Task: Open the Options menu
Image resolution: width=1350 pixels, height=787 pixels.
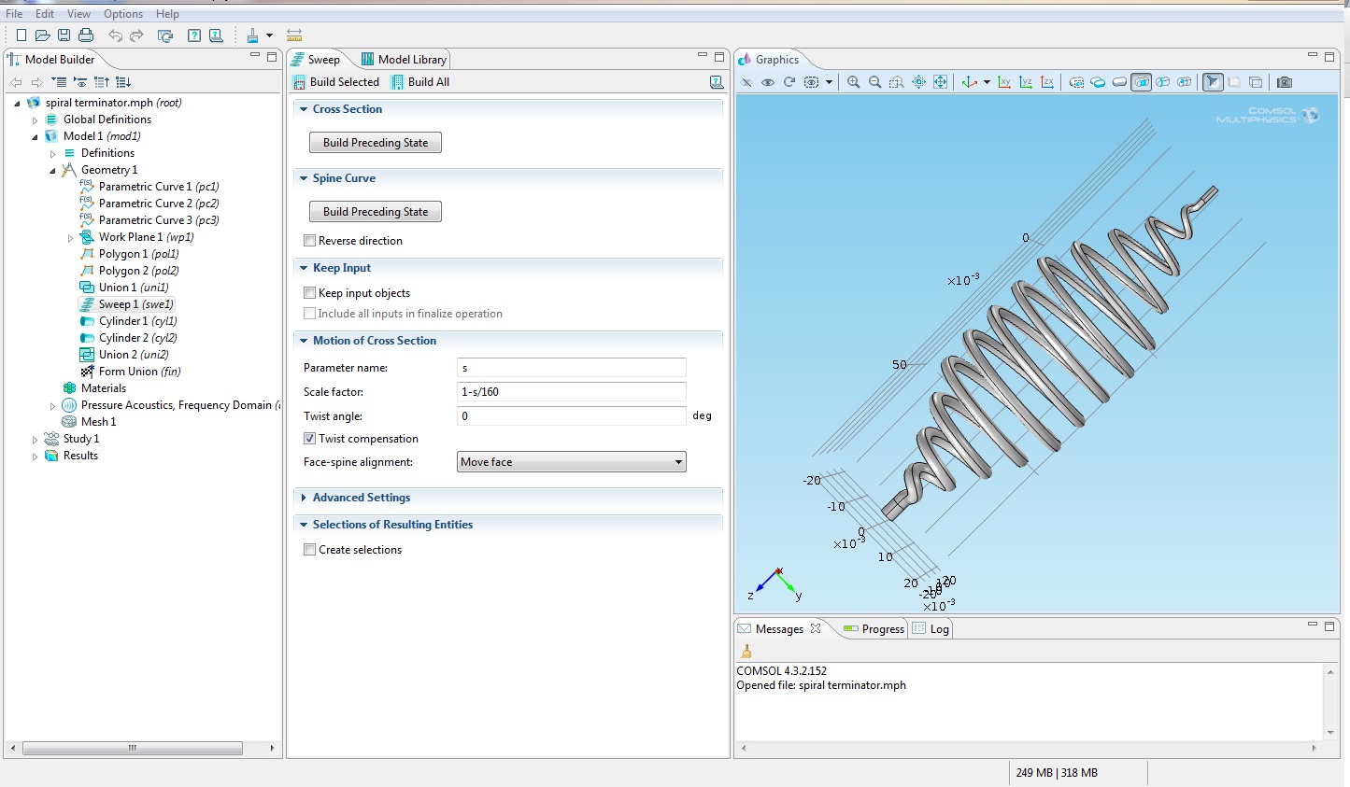Action: [x=122, y=14]
